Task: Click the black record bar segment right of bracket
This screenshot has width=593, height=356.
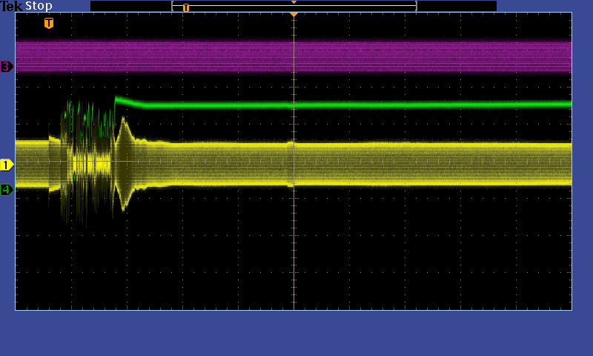Action: [457, 6]
